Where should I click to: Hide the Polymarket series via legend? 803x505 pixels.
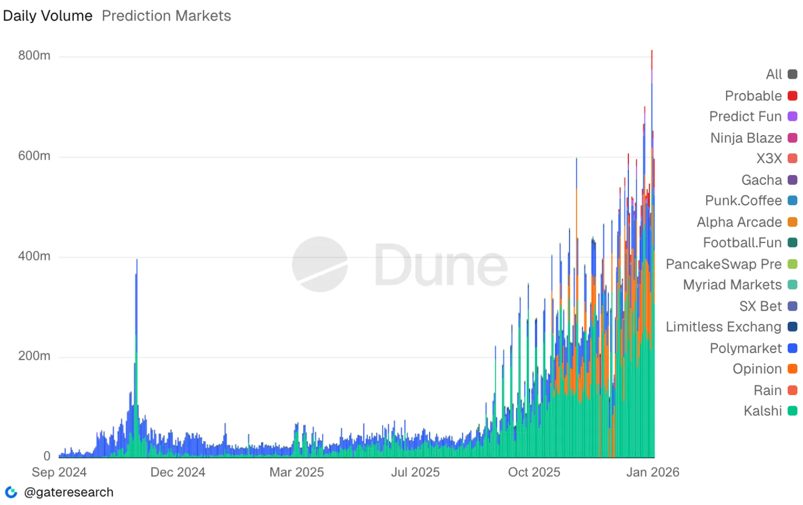click(745, 348)
